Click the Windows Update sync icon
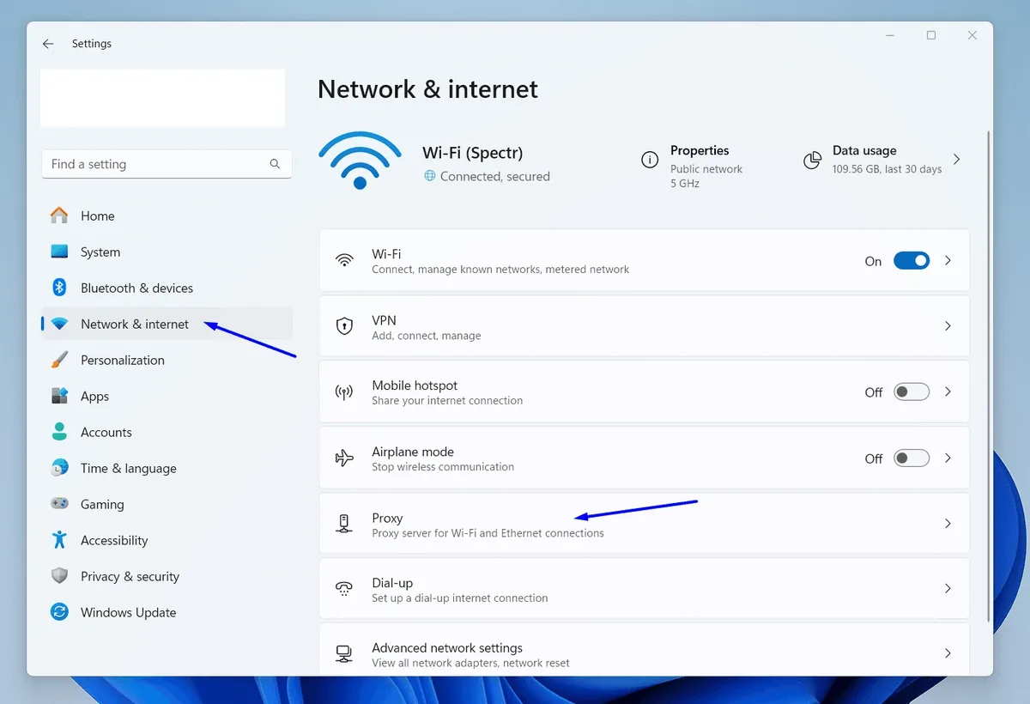 (59, 612)
